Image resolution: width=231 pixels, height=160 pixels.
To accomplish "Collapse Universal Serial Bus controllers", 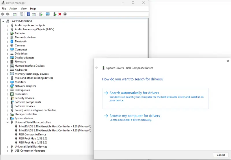I will tap(8, 122).
